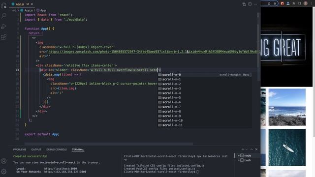Click 'function App() {' line in editor

39,29
